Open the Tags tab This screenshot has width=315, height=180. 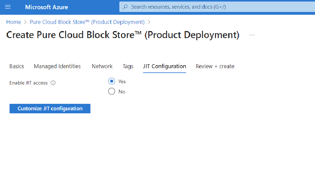128,66
